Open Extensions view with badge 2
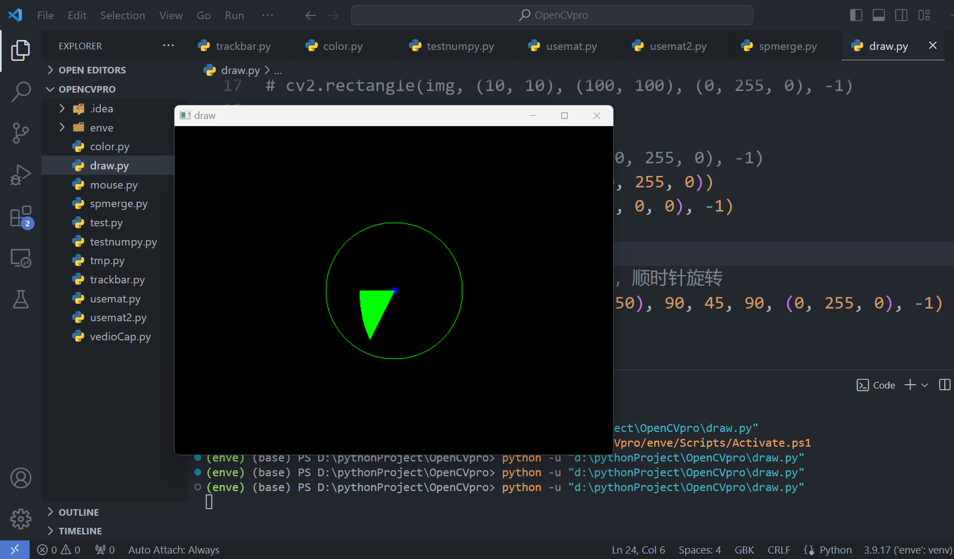 click(21, 217)
